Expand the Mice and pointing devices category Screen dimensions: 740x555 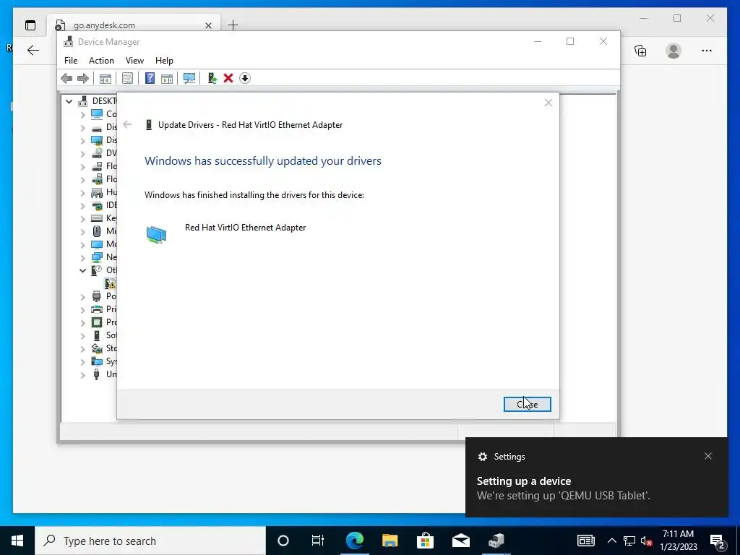pyautogui.click(x=82, y=231)
